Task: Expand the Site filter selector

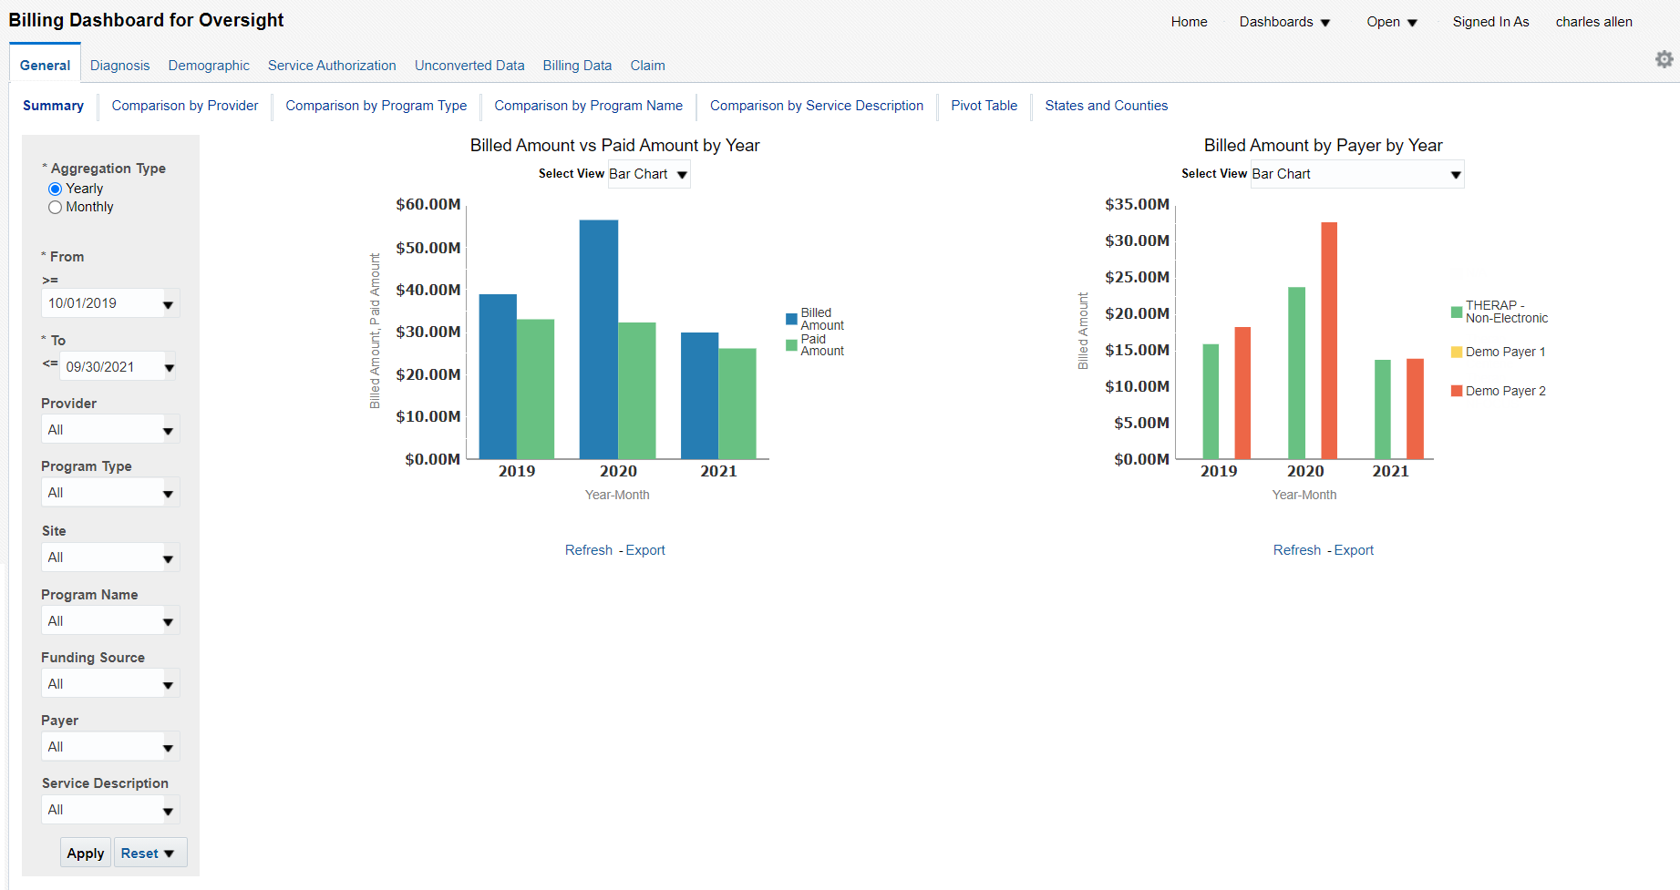Action: pyautogui.click(x=168, y=557)
